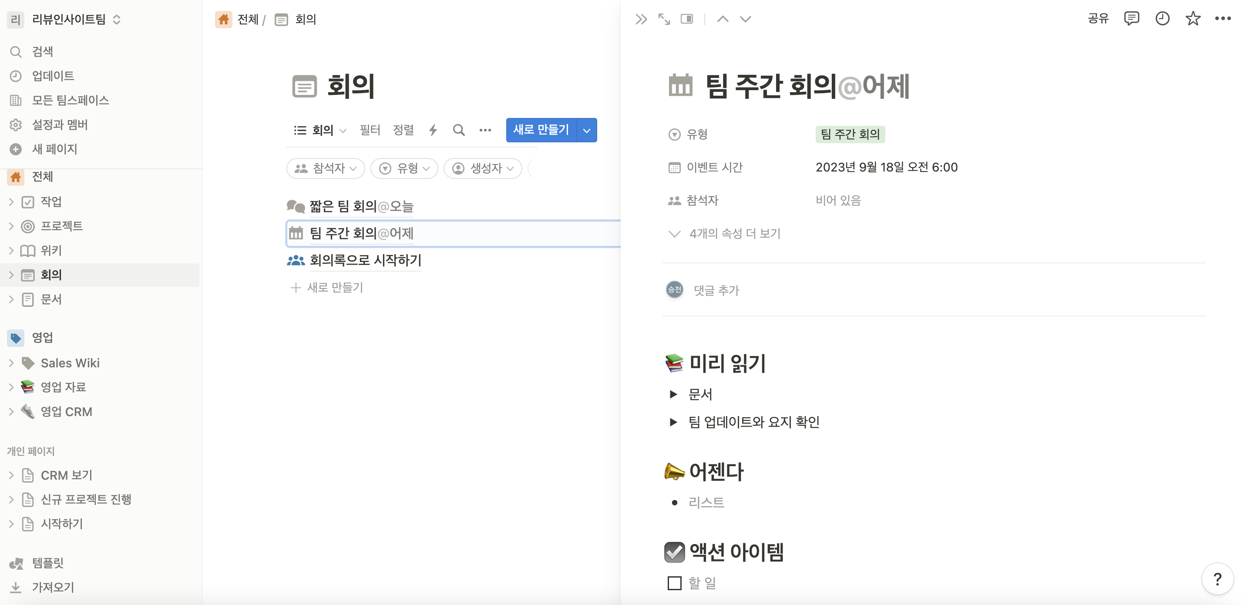Select 프로젝트 in sidebar
This screenshot has height=605, width=1244.
click(x=61, y=226)
